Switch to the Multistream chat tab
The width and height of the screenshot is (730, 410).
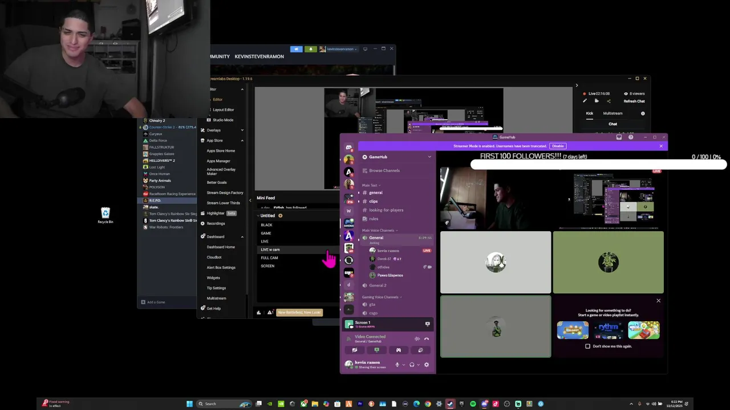(x=613, y=113)
